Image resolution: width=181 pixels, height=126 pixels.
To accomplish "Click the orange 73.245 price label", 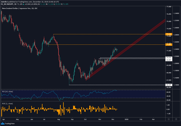I will tap(169, 34).
